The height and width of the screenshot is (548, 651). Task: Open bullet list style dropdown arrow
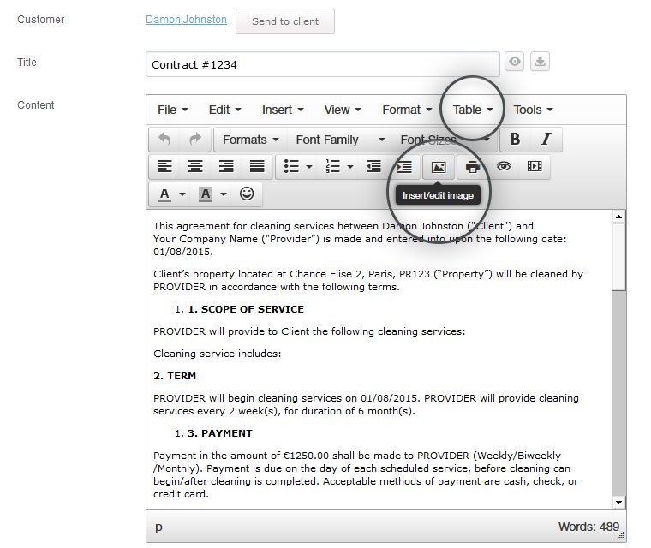[309, 167]
